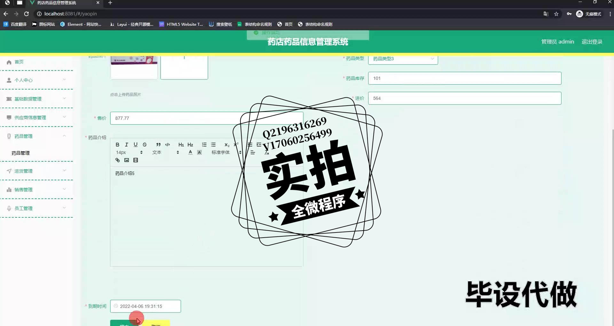
Task: Apply Heading 1 style
Action: [181, 145]
